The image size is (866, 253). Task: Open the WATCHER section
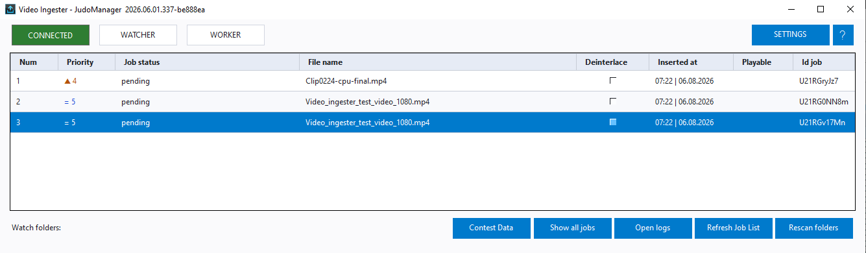pyautogui.click(x=138, y=35)
